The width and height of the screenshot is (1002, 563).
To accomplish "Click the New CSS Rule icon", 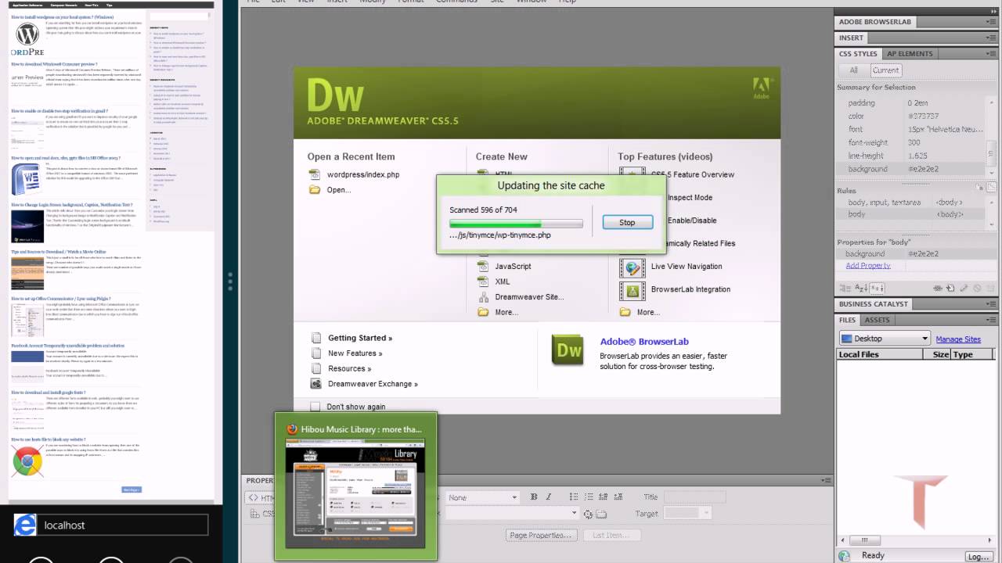I will click(x=950, y=289).
